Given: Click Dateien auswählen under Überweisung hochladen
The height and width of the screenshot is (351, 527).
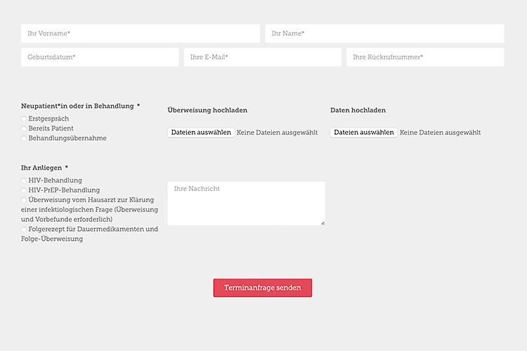Looking at the screenshot, I should (201, 133).
